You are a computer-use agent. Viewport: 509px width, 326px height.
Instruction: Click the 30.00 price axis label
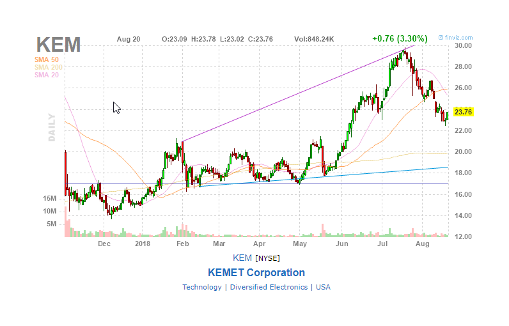(x=463, y=45)
